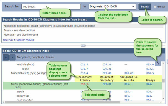Click the vertical scrollbar thumb in index
This screenshot has height=106, width=168.
163,81
